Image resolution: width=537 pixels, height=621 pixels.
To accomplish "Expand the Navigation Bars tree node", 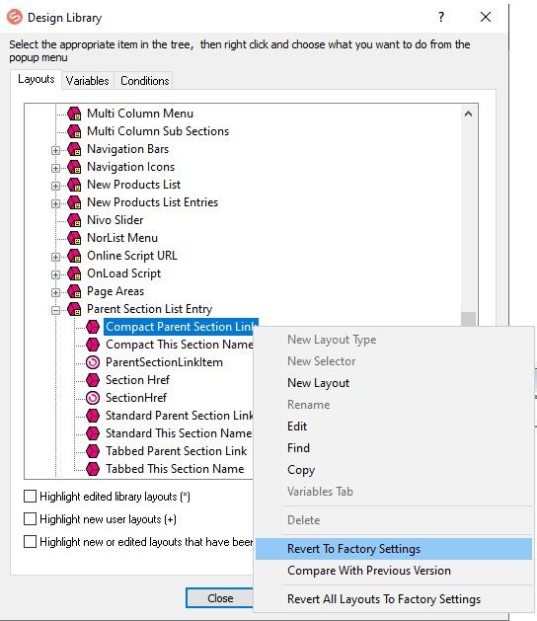I will (x=56, y=150).
